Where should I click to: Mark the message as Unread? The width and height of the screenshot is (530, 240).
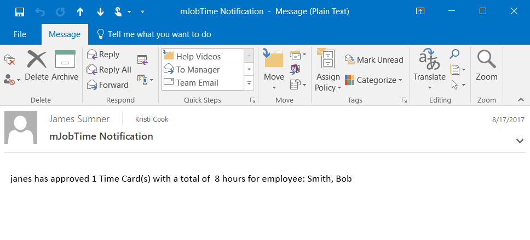pyautogui.click(x=374, y=60)
